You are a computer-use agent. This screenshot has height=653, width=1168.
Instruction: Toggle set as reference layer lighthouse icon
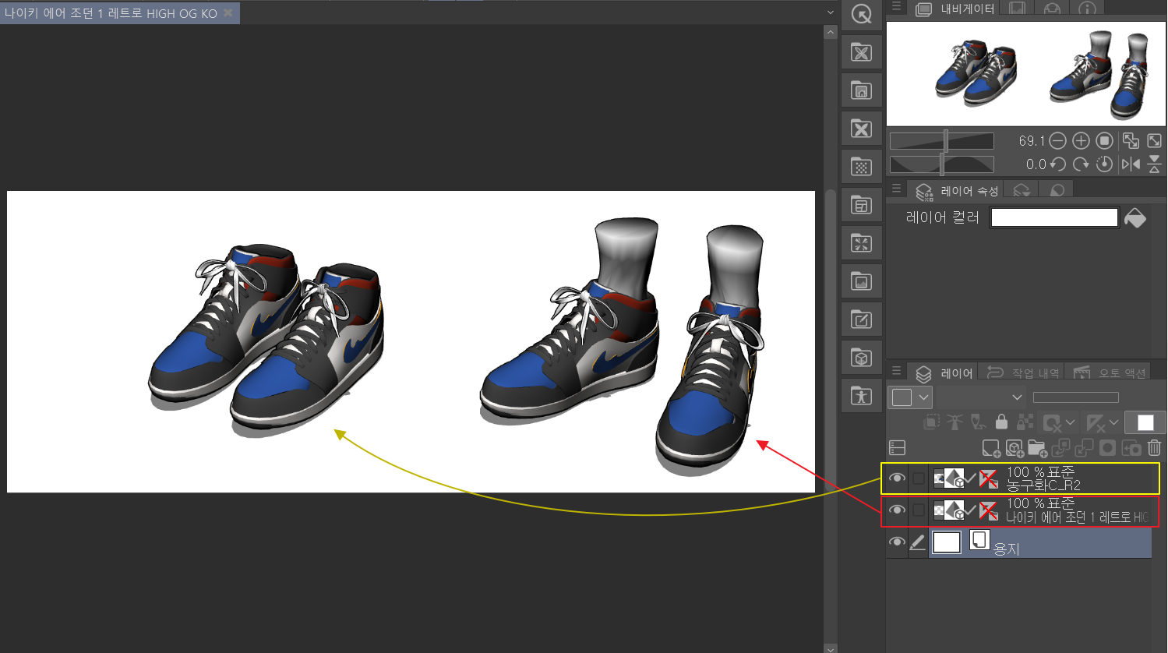click(x=955, y=422)
